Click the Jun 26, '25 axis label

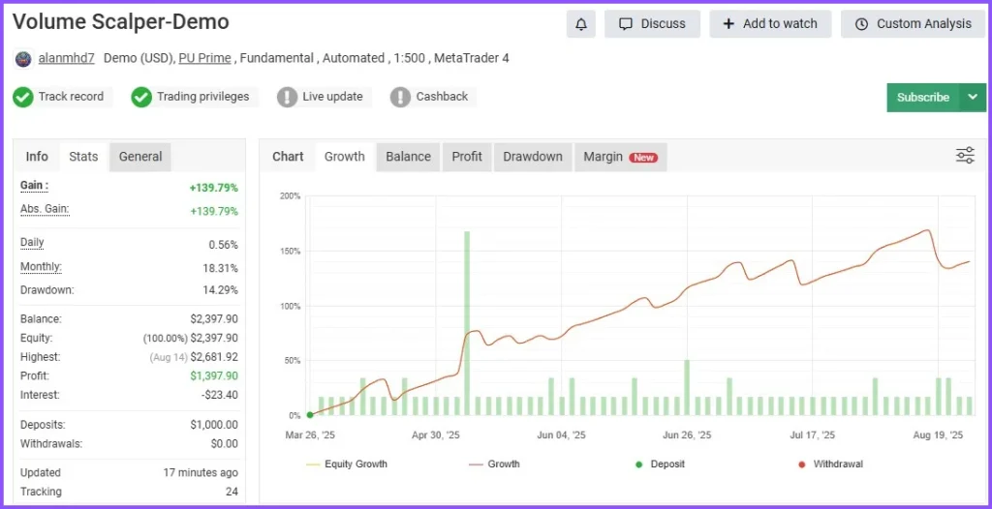(687, 435)
